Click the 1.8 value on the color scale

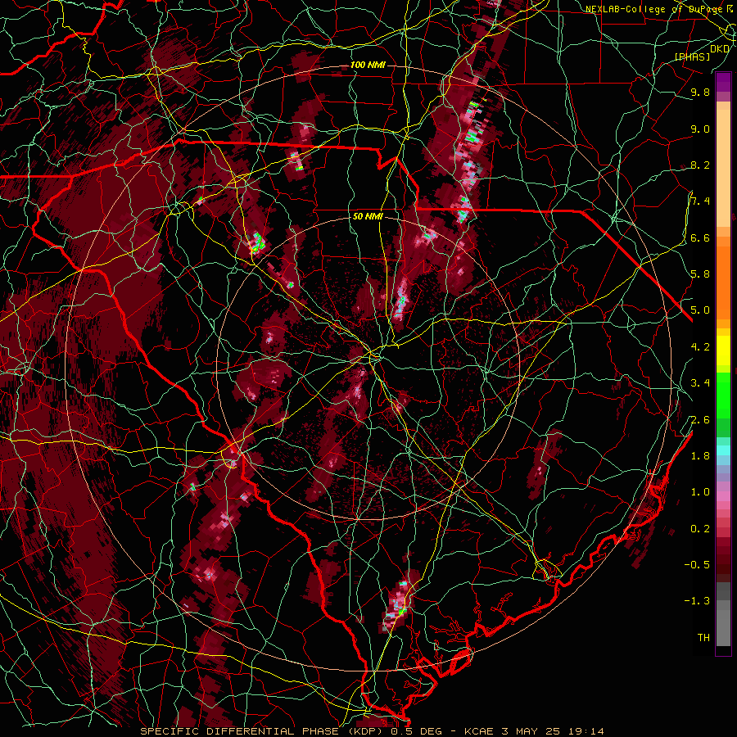tap(700, 456)
